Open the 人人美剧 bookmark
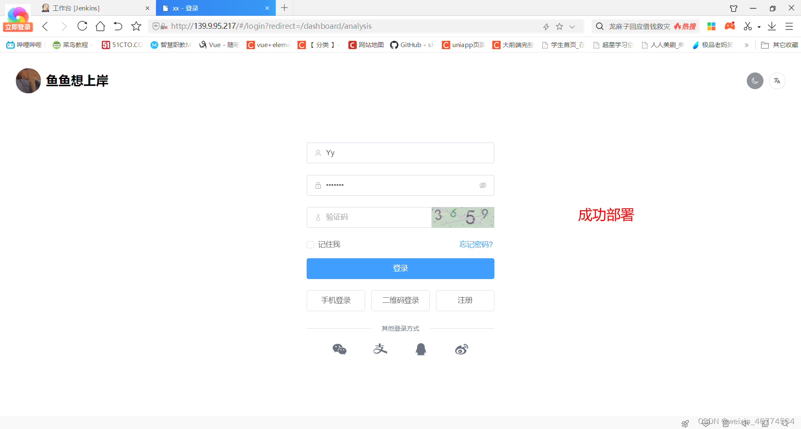The width and height of the screenshot is (801, 429). click(662, 45)
